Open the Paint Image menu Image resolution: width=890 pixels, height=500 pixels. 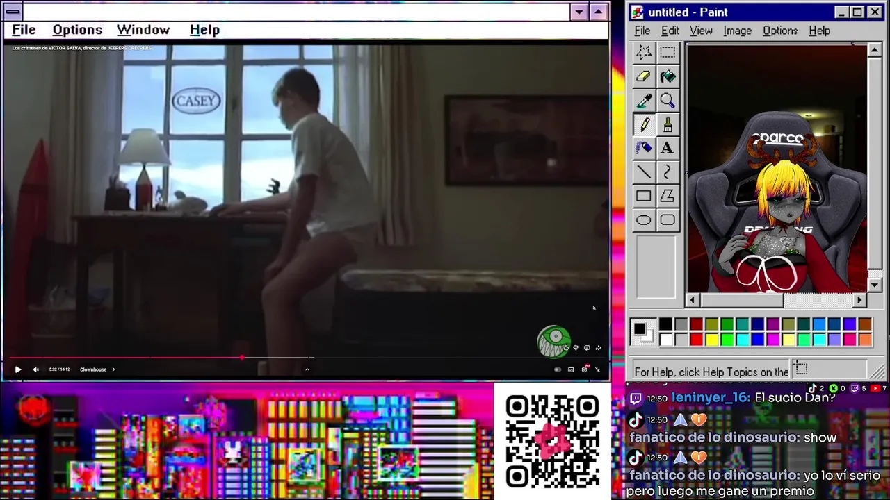coord(737,31)
